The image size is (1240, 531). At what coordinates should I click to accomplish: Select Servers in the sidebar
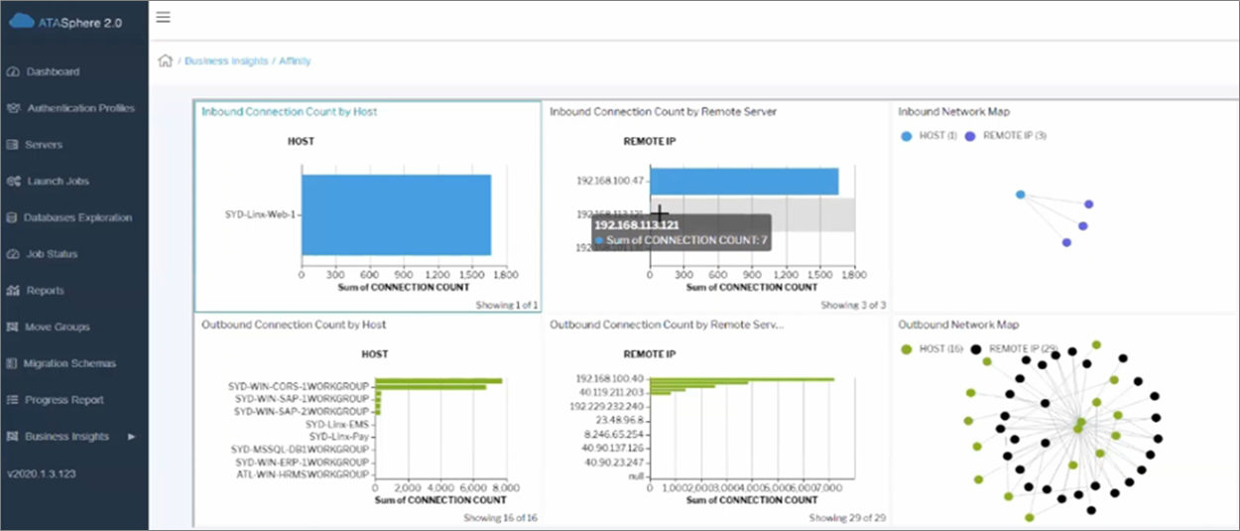coord(44,145)
